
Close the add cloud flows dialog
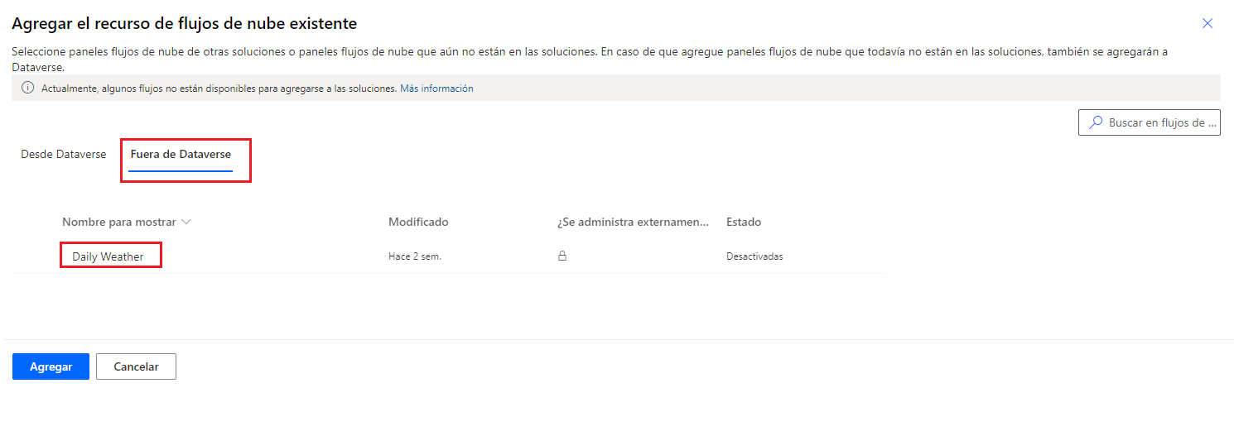tap(1207, 23)
